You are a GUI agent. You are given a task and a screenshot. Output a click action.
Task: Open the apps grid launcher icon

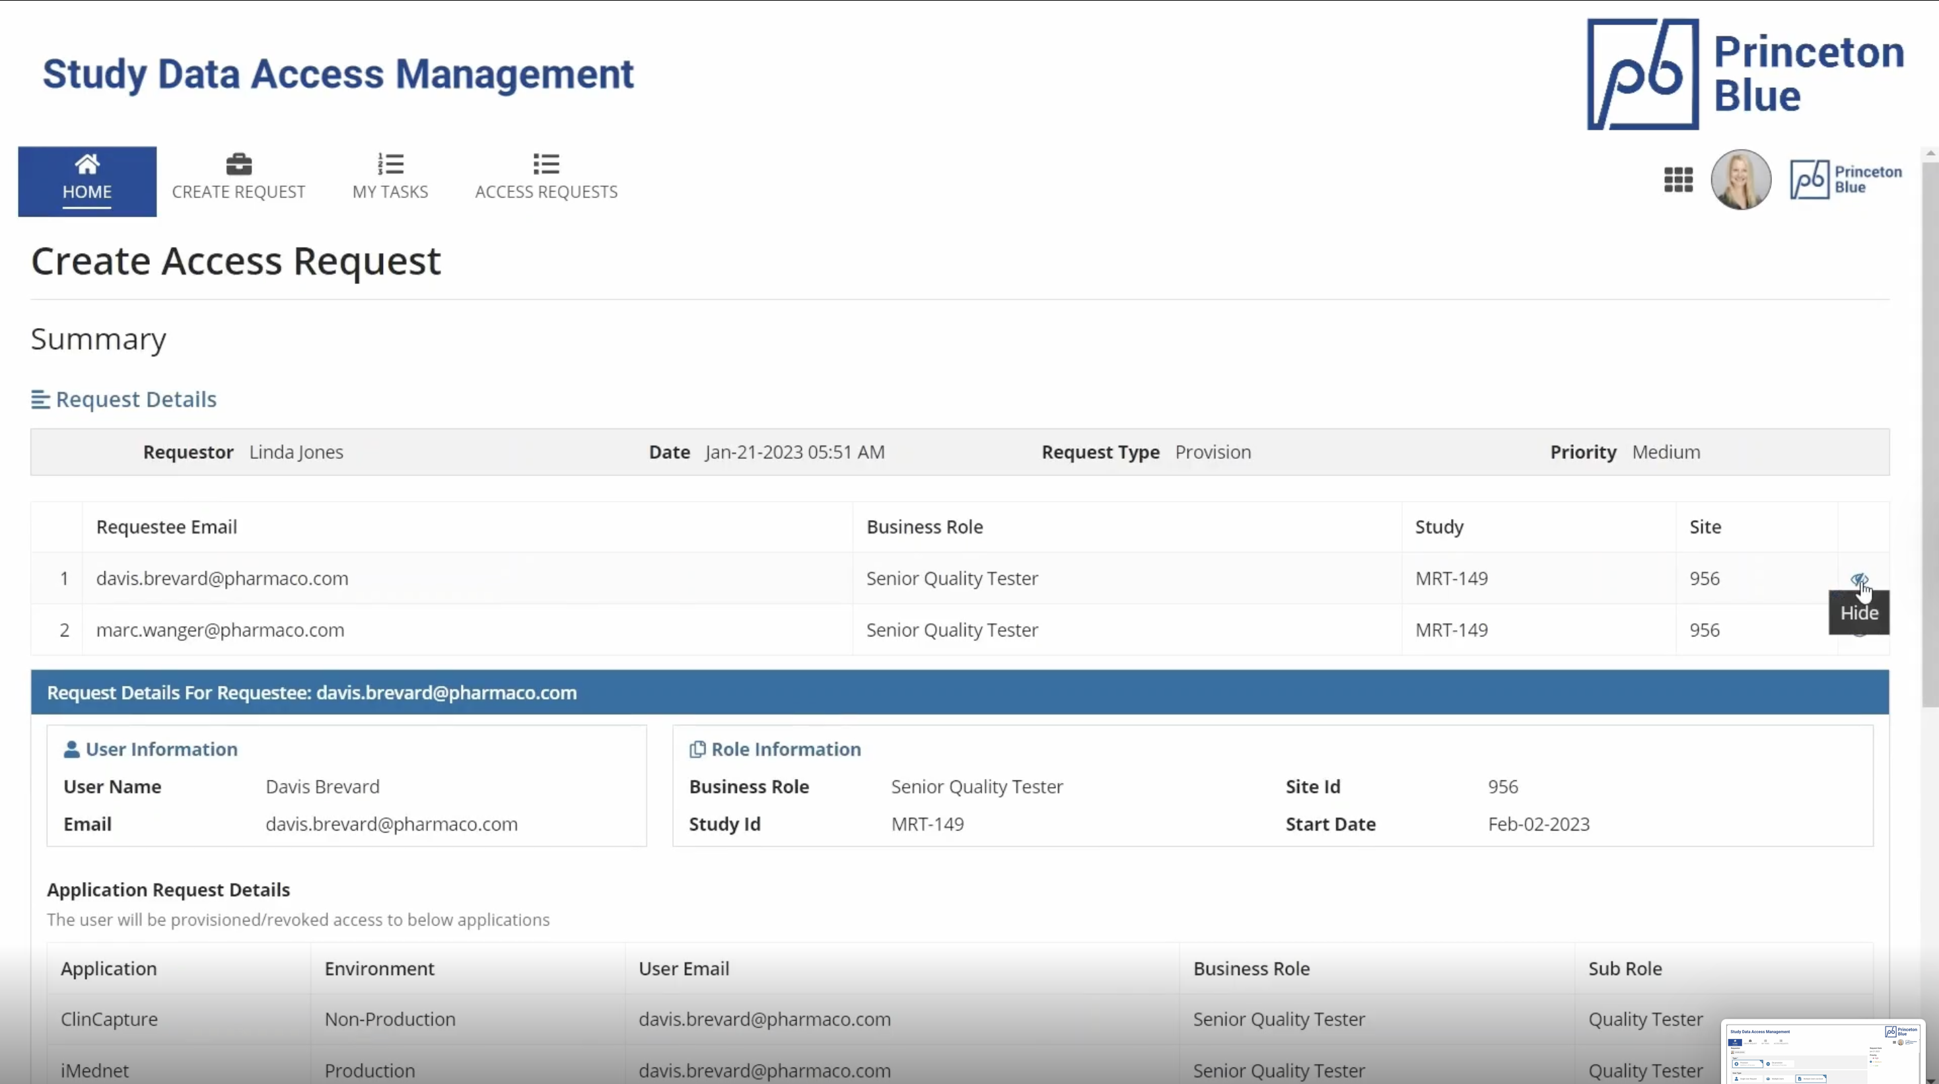[x=1678, y=180]
